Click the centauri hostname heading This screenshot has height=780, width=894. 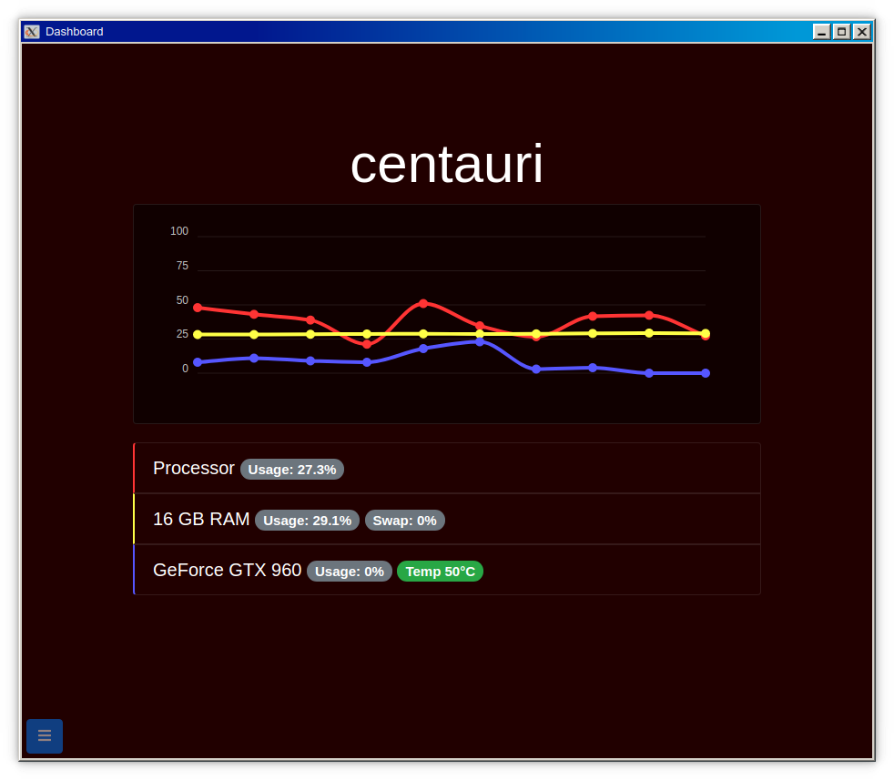click(446, 165)
